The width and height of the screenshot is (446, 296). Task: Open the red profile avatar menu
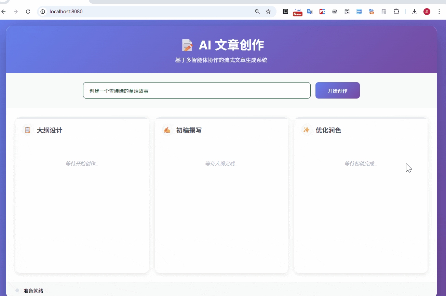point(427,12)
